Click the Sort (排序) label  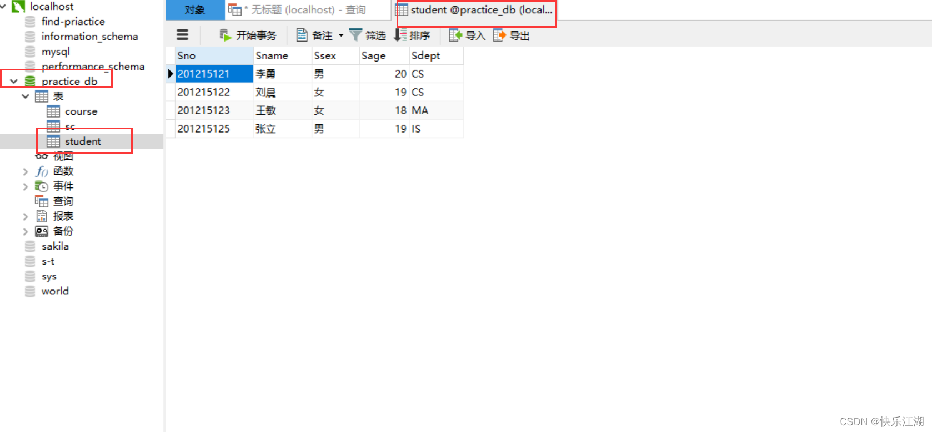point(420,35)
